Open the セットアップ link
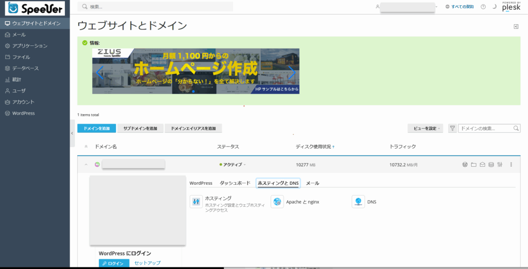 [x=147, y=263]
